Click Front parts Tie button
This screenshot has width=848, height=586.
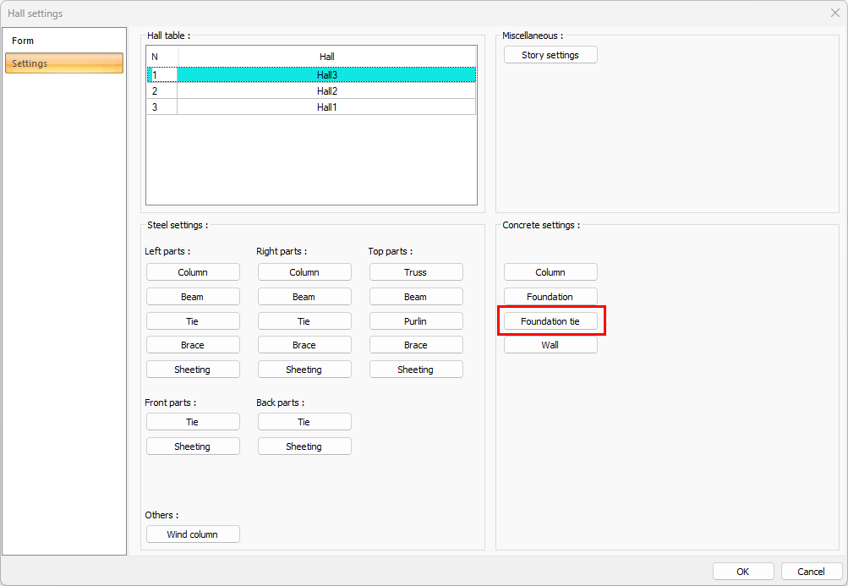click(193, 422)
